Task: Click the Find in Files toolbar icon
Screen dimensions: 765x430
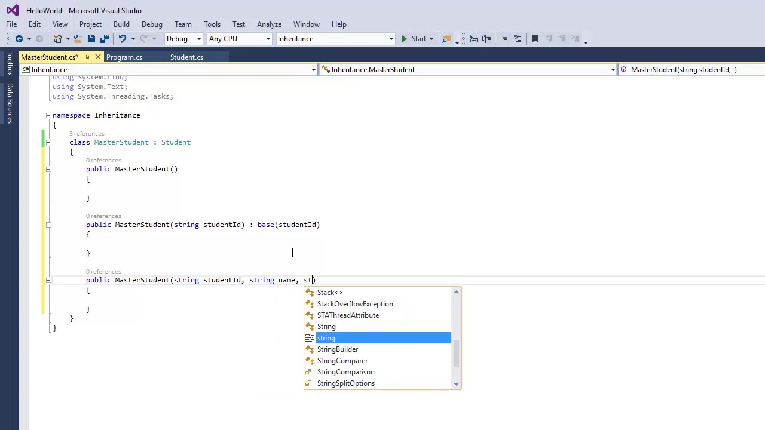Action: (446, 39)
